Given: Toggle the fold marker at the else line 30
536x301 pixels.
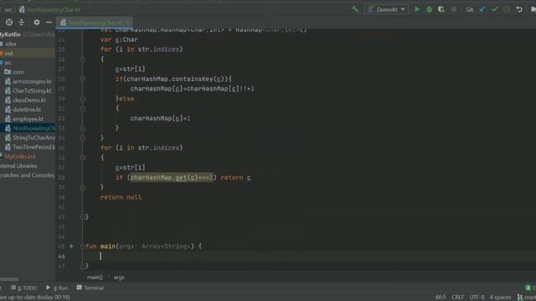Looking at the screenshot, I should (83, 99).
